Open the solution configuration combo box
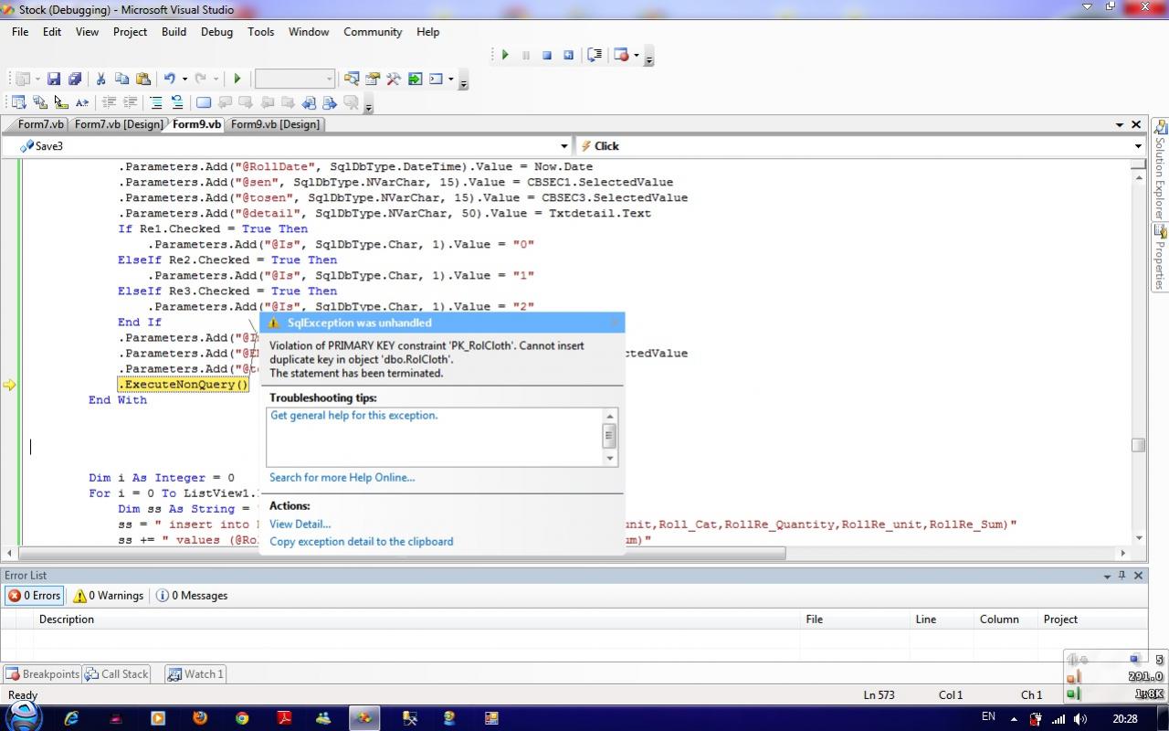This screenshot has height=731, width=1169. click(x=295, y=79)
